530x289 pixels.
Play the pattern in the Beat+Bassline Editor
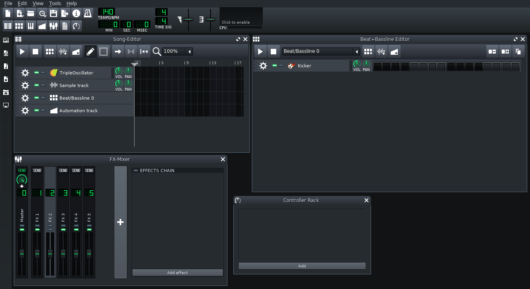point(260,52)
